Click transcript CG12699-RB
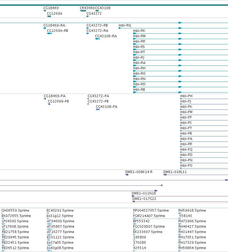 click(x=57, y=31)
